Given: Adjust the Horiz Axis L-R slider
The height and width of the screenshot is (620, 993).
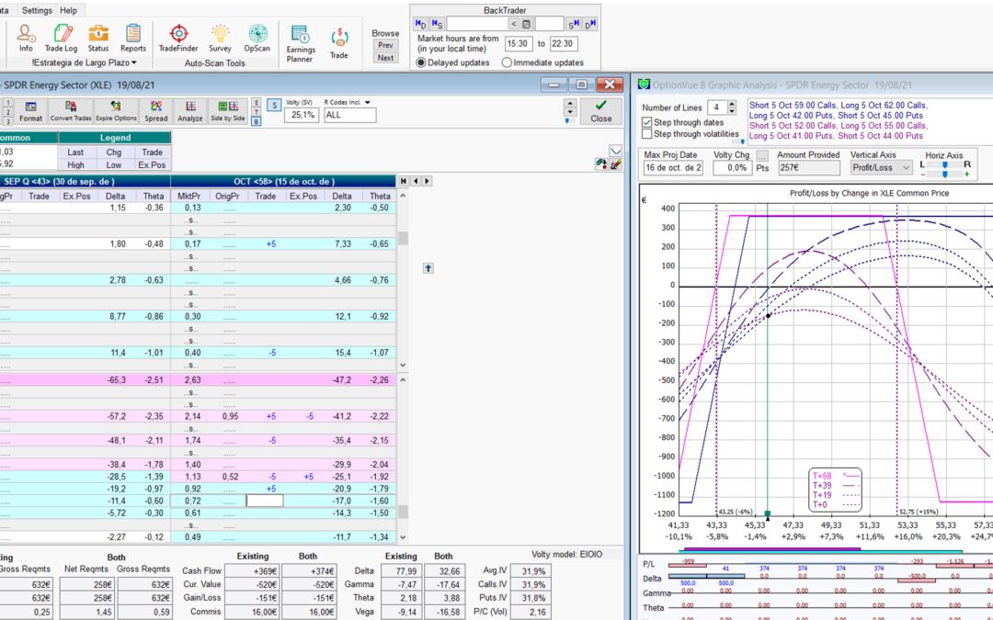Looking at the screenshot, I should click(x=945, y=164).
